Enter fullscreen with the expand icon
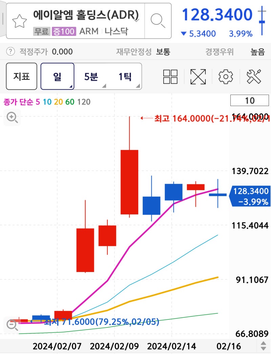This screenshot has width=271, height=354. [198, 77]
